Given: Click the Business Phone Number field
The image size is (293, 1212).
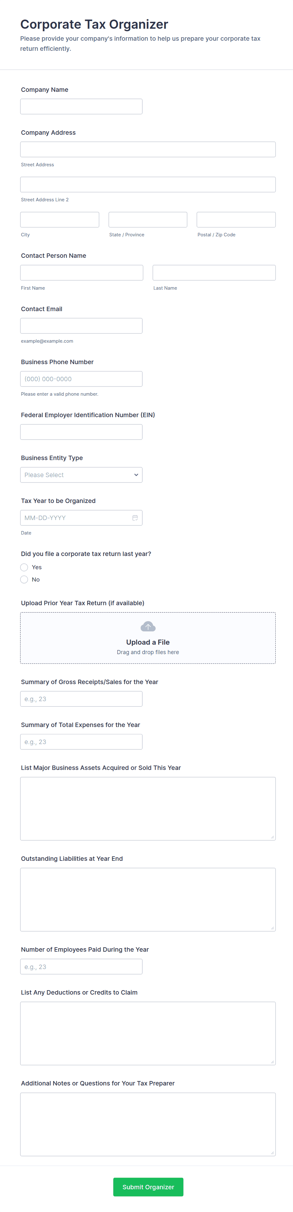Looking at the screenshot, I should click(81, 379).
